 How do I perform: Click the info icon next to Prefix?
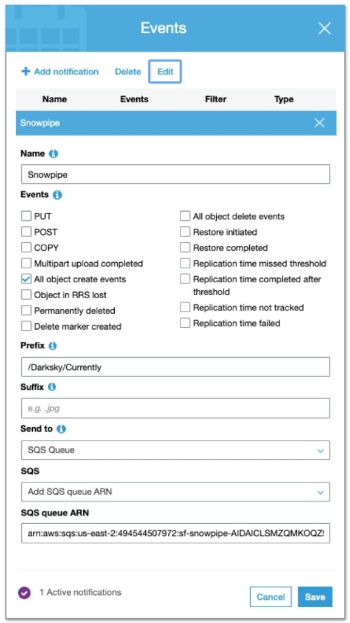[x=53, y=344]
